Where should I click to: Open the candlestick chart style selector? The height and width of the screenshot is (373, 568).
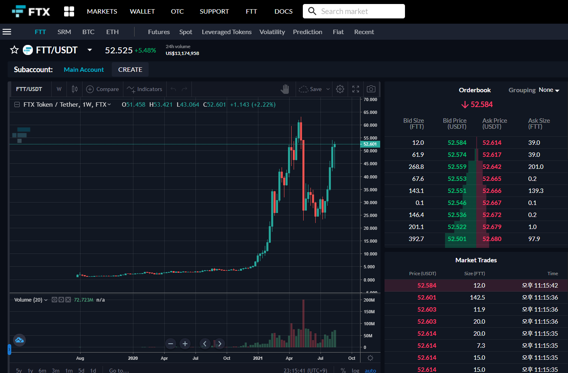point(75,89)
